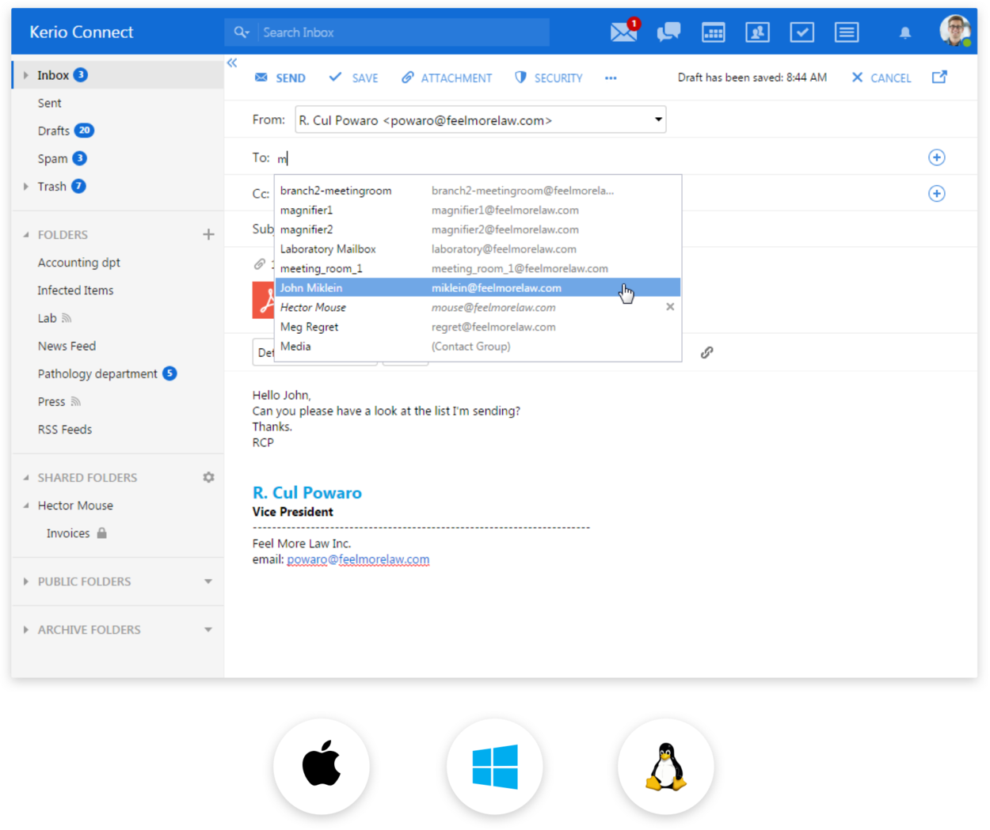Select Meg Regret from suggestions
The width and height of the screenshot is (990, 830).
tap(478, 327)
